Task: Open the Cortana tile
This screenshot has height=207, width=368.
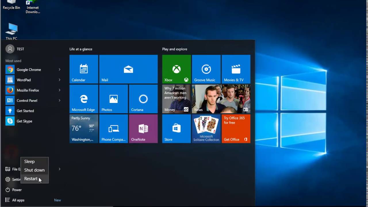Action: [x=143, y=99]
